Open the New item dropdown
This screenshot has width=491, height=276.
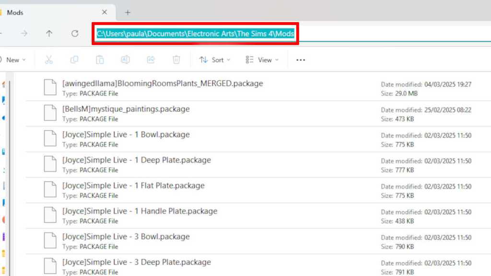coord(14,60)
